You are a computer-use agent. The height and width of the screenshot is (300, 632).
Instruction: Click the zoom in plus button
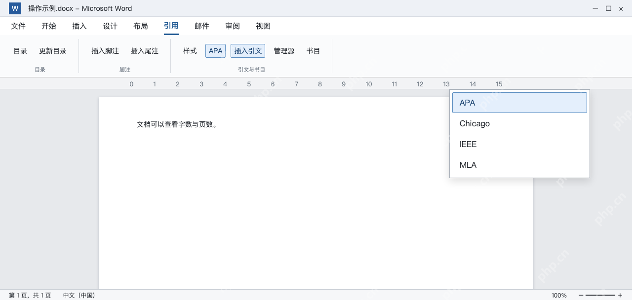click(x=620, y=295)
